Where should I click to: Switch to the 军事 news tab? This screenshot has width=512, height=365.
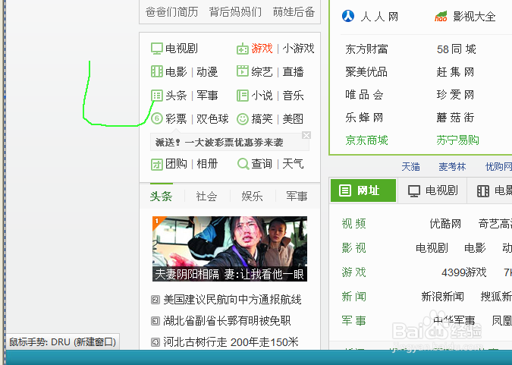click(x=297, y=196)
